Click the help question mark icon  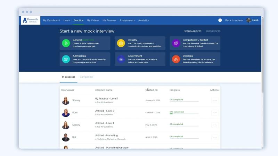click(220, 20)
